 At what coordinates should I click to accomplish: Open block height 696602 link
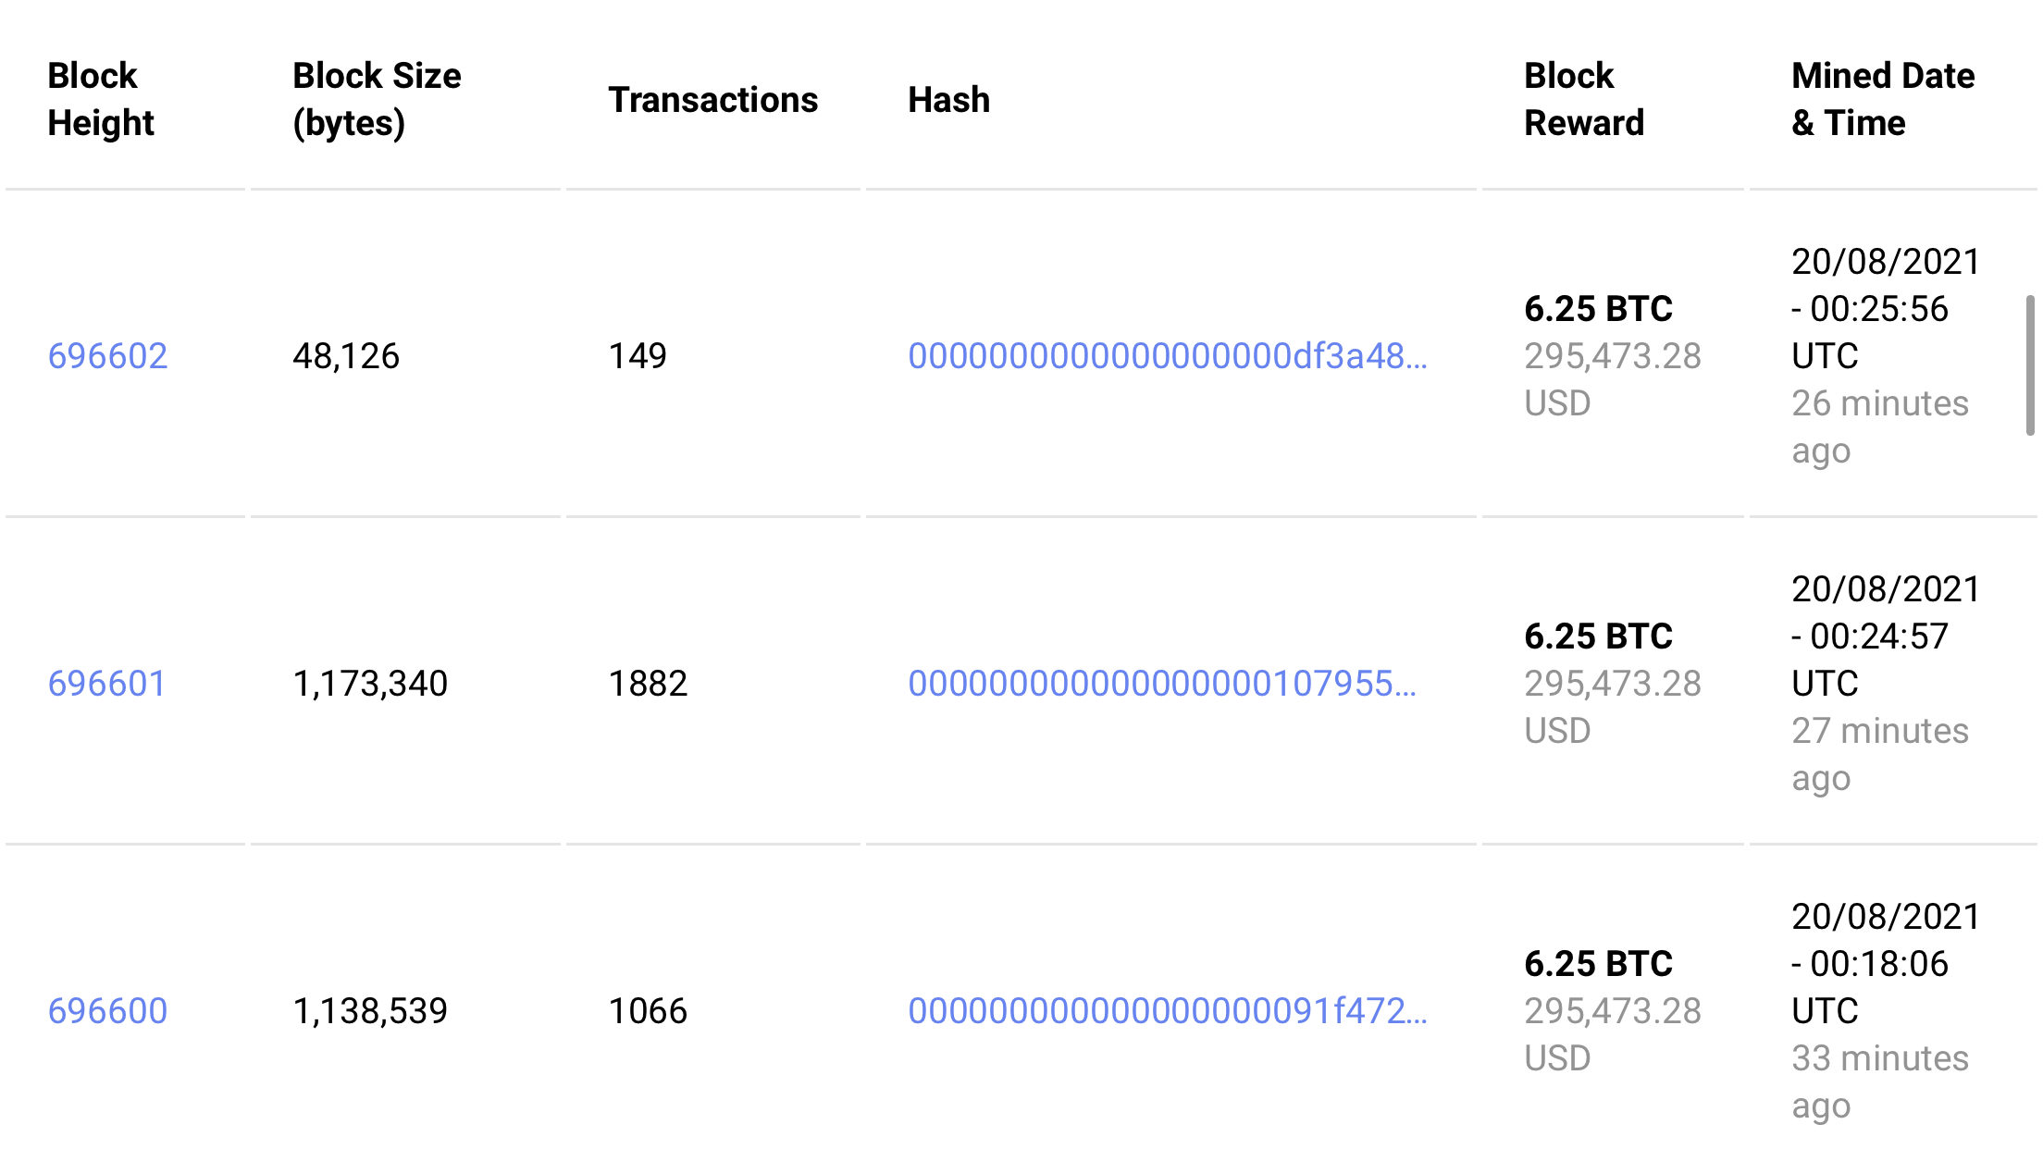(x=107, y=356)
